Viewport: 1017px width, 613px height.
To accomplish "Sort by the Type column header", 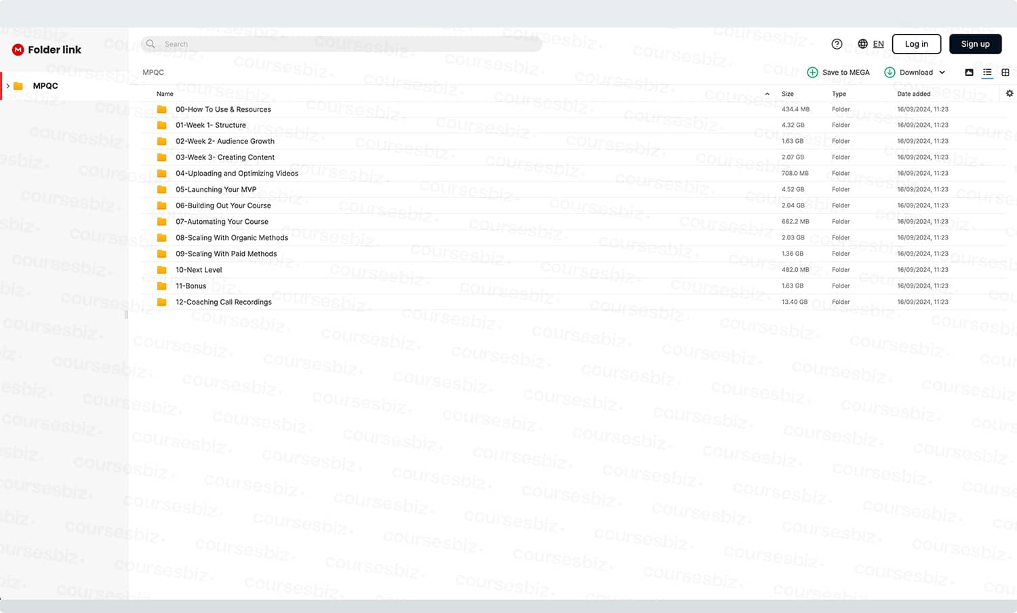I will 839,94.
